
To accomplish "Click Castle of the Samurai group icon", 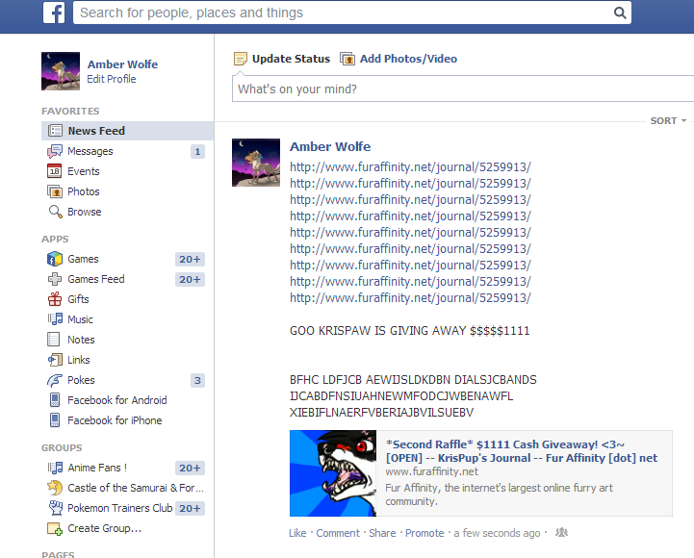I will (55, 488).
